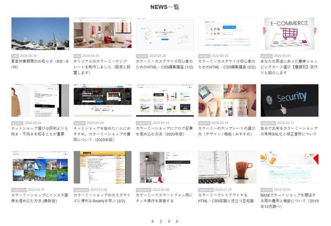
Task: Open the Instagram photo collage thumbnail
Action: click(40, 167)
